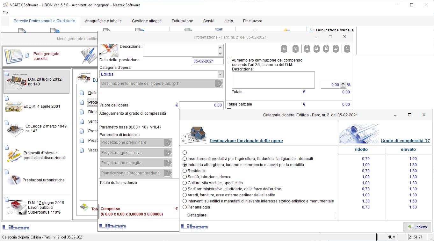Click the Ex D.M. 4 aprile 2001 entry

click(42, 106)
